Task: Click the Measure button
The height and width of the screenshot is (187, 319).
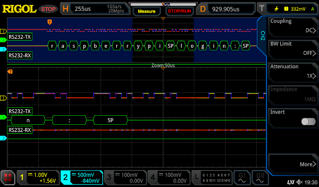Action: [x=147, y=11]
